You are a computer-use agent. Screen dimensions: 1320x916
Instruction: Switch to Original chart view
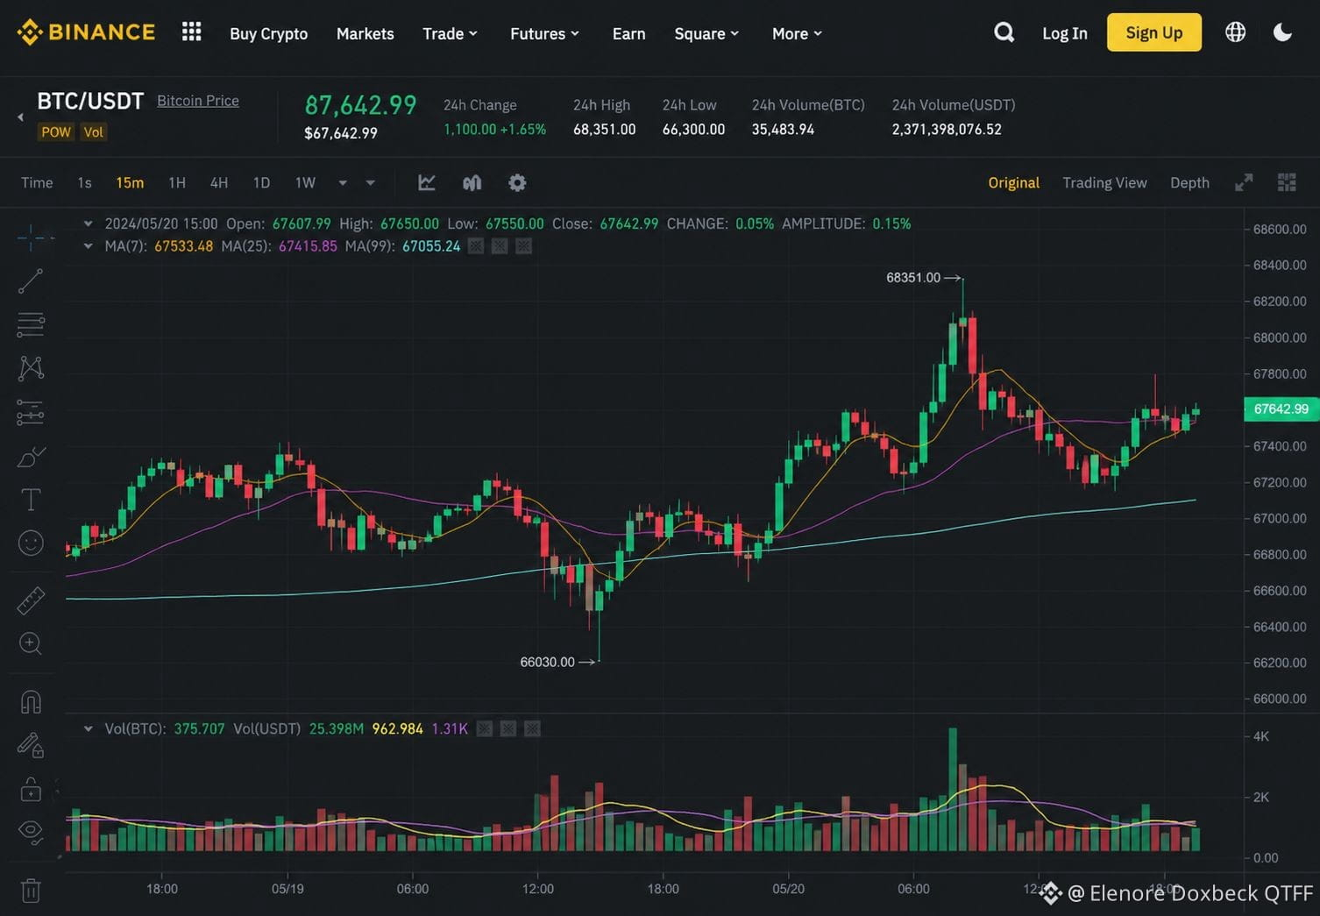pyautogui.click(x=1013, y=182)
